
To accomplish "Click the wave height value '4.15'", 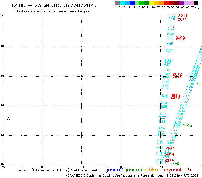I will point(165,86).
